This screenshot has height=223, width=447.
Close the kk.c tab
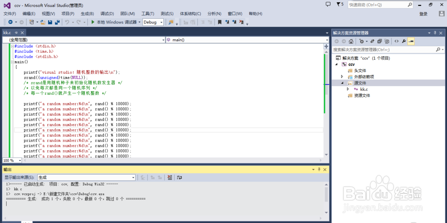coord(22,33)
